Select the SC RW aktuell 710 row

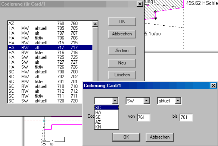[x=45, y=86]
